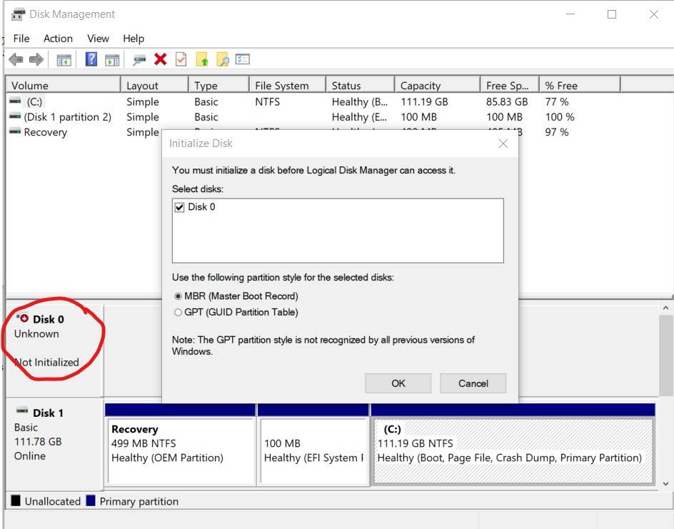This screenshot has height=529, width=674.
Task: Click the 'Online' status under Disk 1
Action: pyautogui.click(x=30, y=456)
